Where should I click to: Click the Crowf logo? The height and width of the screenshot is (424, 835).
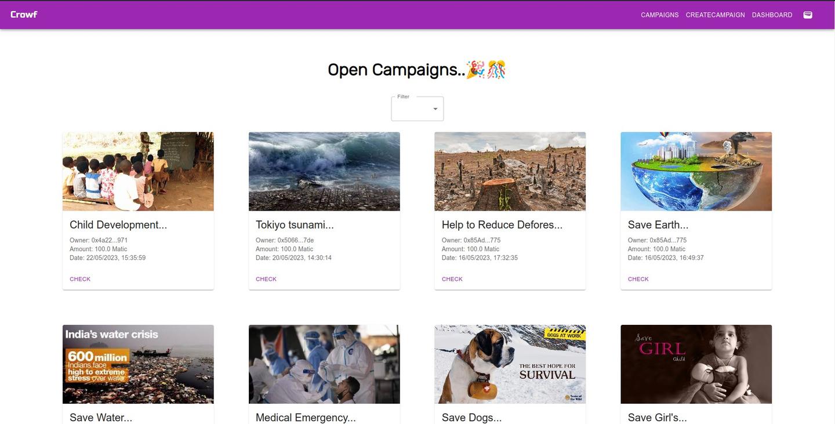(24, 15)
